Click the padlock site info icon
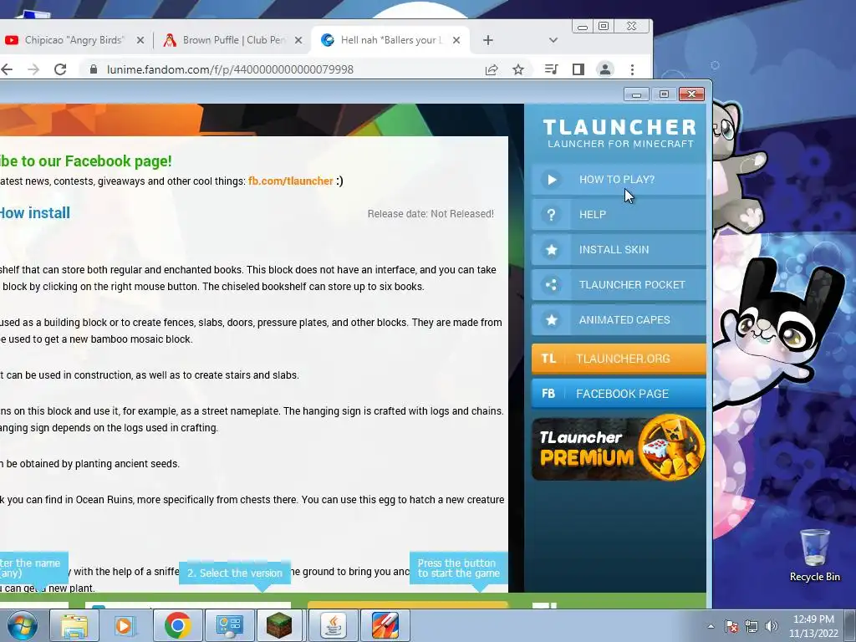856x642 pixels. tap(94, 69)
